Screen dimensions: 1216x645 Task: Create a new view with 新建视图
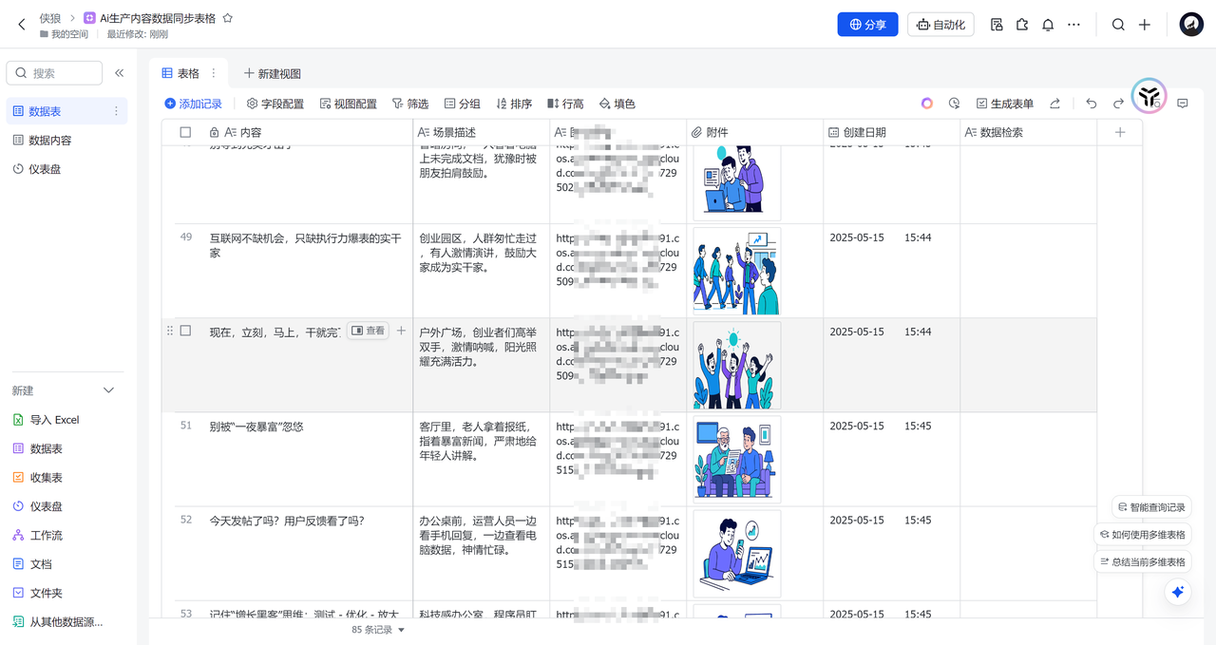click(273, 73)
